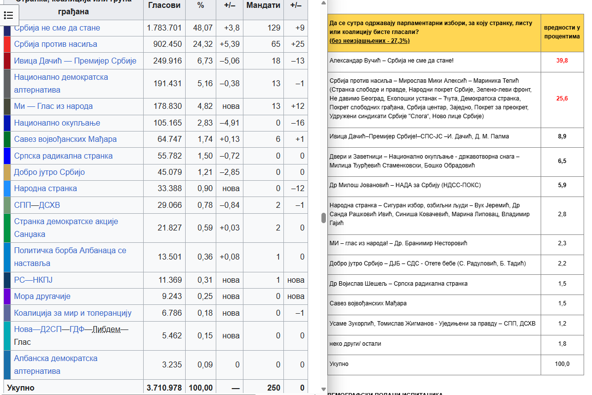Click the 'Укупно' label in the results table
This screenshot has width=592, height=395.
(x=21, y=388)
